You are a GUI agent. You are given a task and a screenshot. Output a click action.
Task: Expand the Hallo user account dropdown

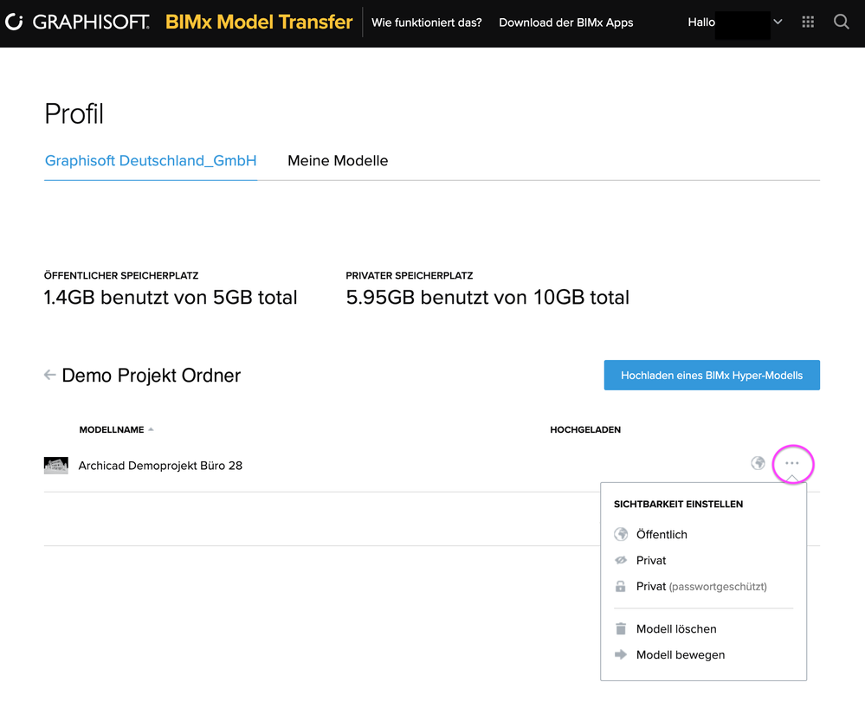click(x=778, y=23)
